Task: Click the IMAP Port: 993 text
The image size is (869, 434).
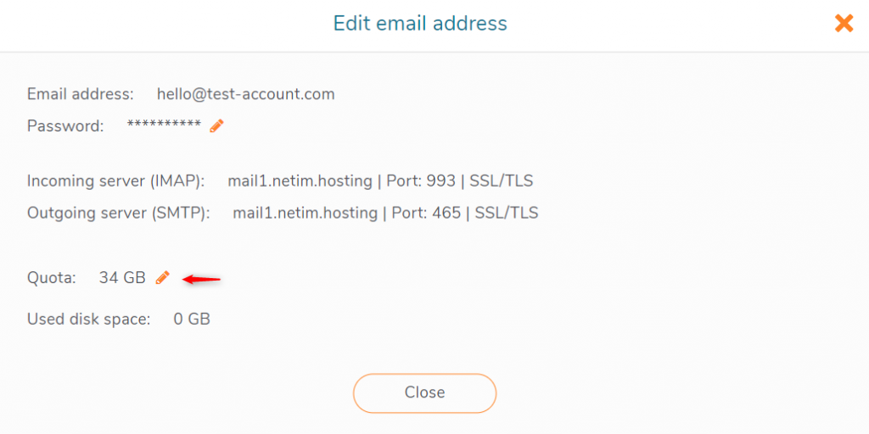Action: pyautogui.click(x=421, y=181)
